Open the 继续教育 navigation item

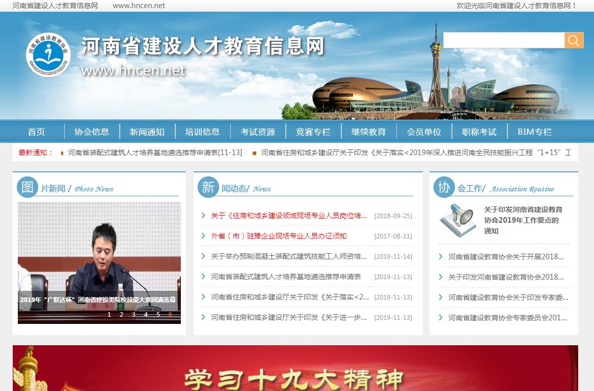point(368,132)
